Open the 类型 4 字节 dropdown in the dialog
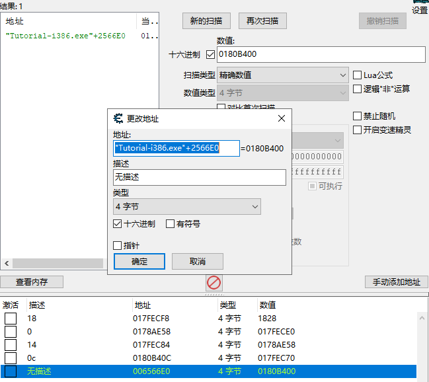Image resolution: width=429 pixels, height=382 pixels. 187,207
